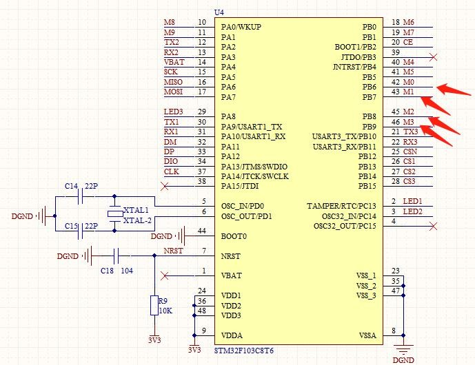Select the LED2 net label
The image size is (475, 365).
[412, 211]
